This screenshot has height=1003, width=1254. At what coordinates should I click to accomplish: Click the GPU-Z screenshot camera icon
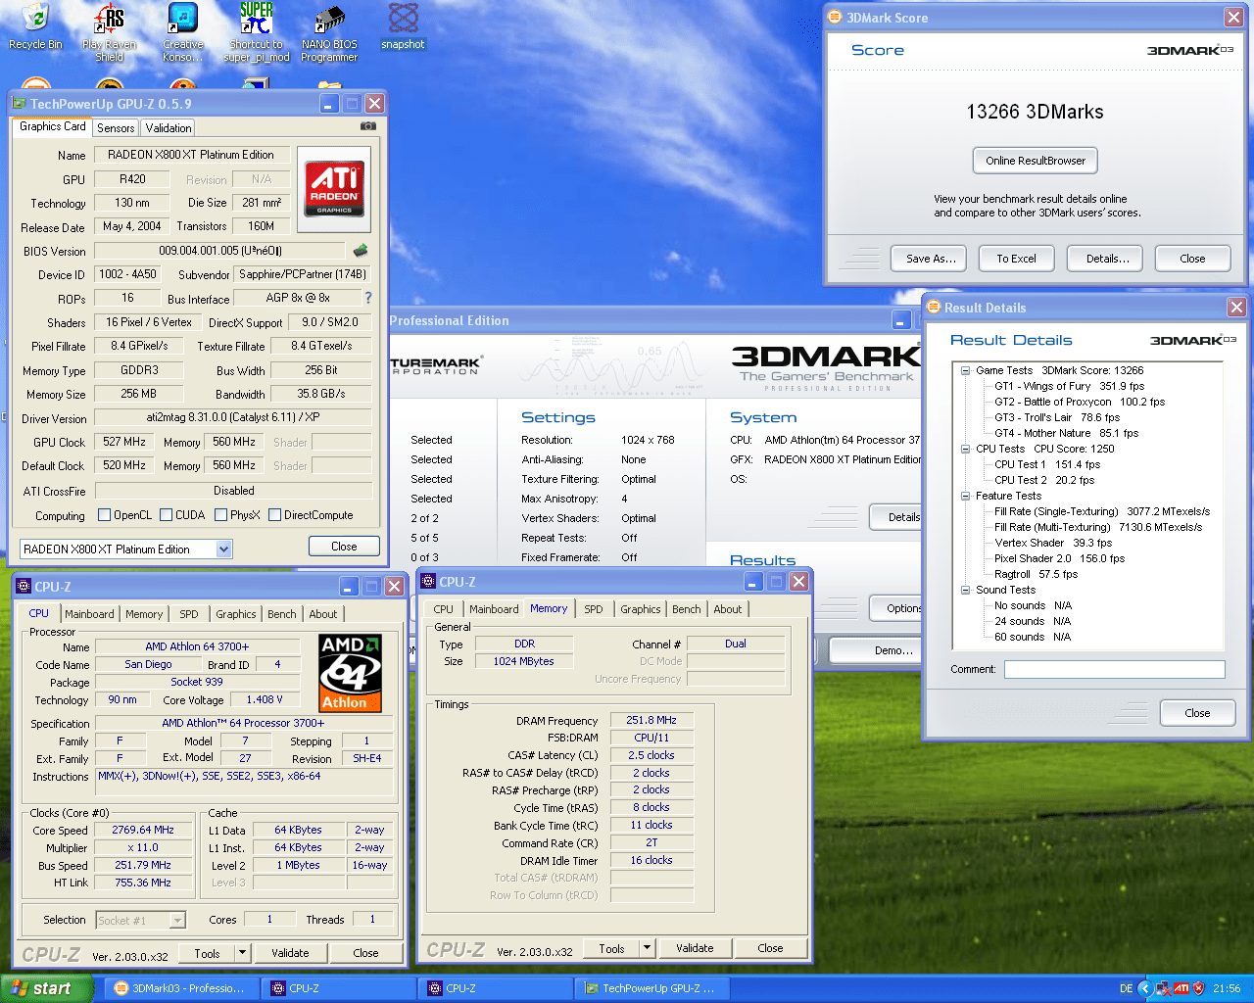[368, 126]
